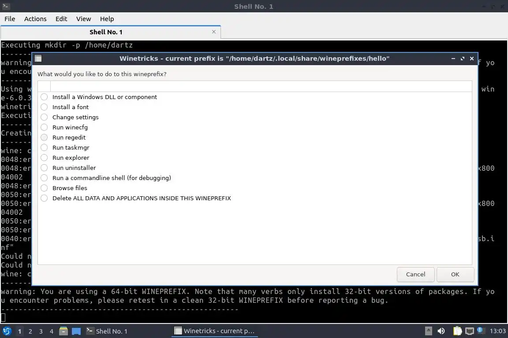Screen dimensions: 508x338
Task: Switch to workspace 1 in the pager
Action: click(x=20, y=331)
